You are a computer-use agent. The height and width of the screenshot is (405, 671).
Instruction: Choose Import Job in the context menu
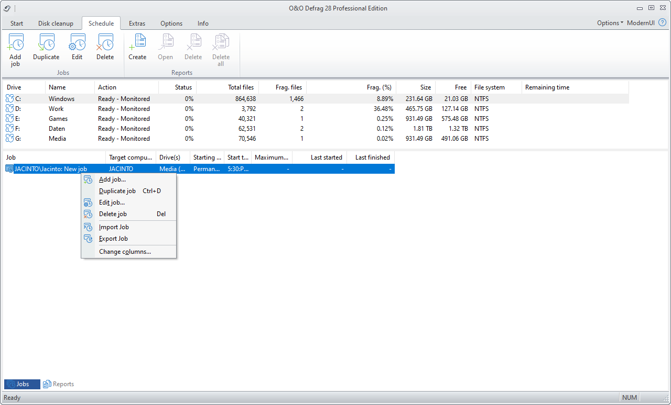click(128, 227)
